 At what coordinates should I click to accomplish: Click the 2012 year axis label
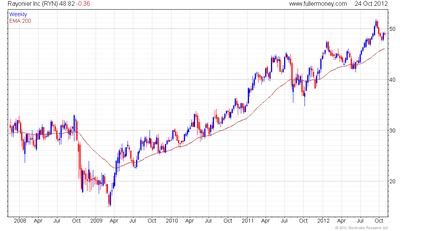point(323,221)
